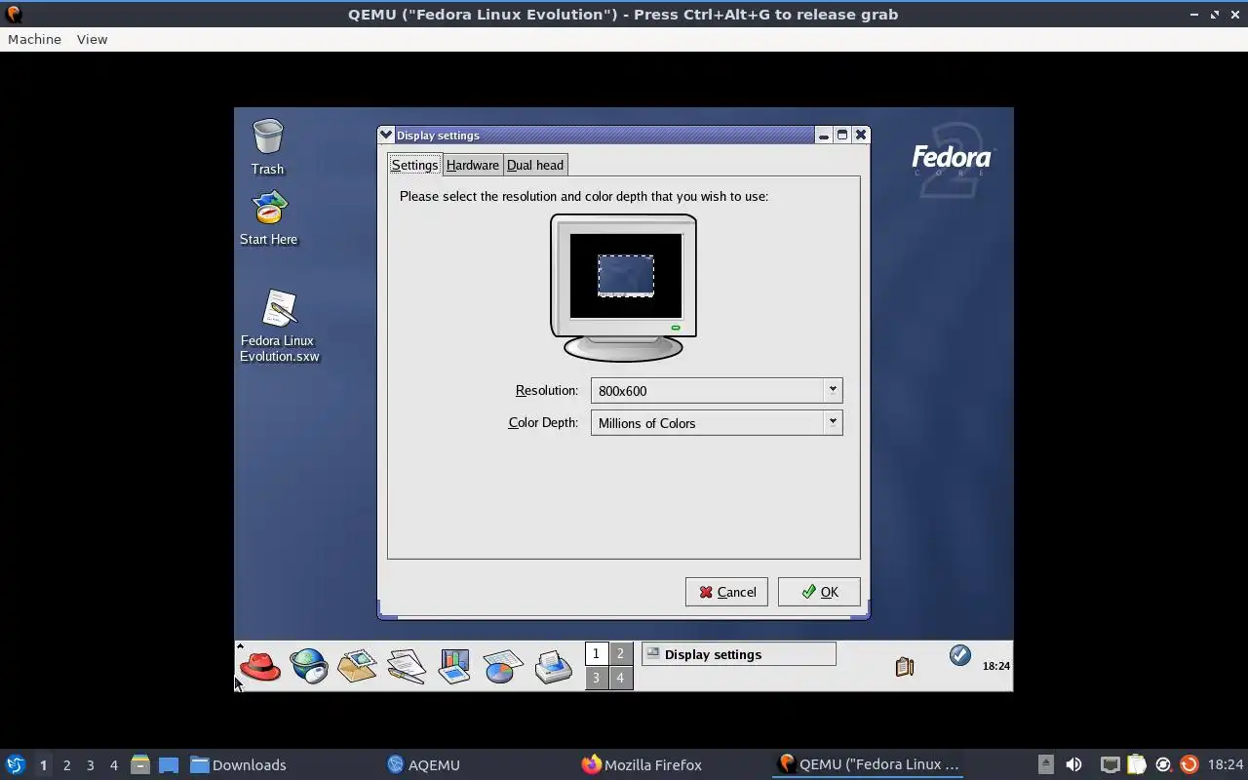The width and height of the screenshot is (1248, 780).
Task: Minimize the Display settings dialog
Action: point(824,136)
